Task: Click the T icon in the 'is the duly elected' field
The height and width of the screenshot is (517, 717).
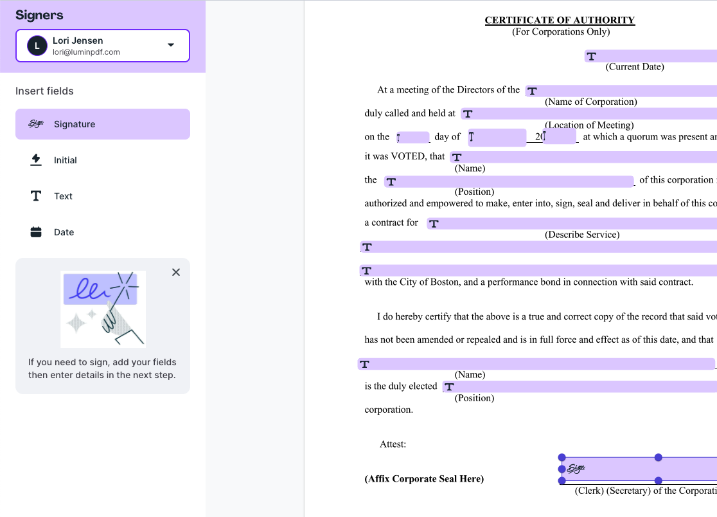Action: tap(450, 387)
